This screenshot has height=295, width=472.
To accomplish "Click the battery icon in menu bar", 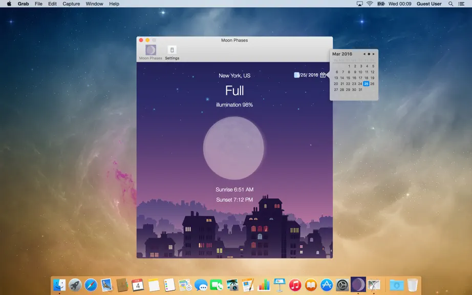I will pyautogui.click(x=381, y=4).
